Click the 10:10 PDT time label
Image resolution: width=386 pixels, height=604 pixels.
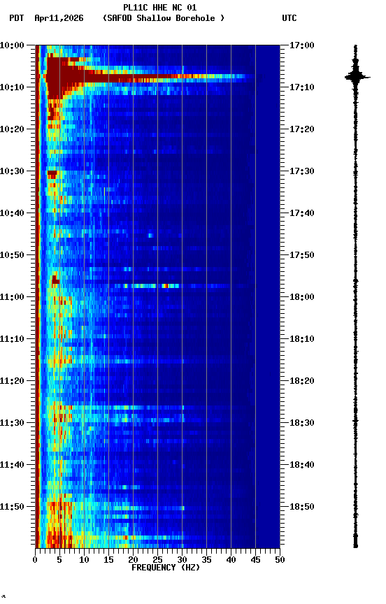pyautogui.click(x=12, y=87)
